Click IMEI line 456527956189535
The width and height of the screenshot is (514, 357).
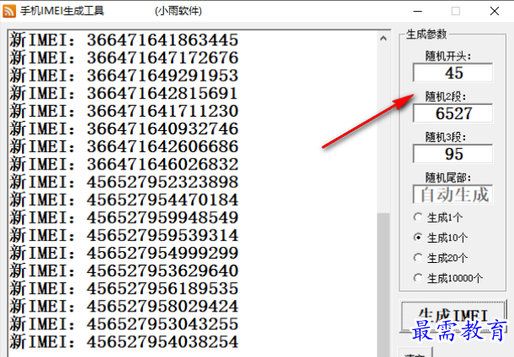pos(124,289)
